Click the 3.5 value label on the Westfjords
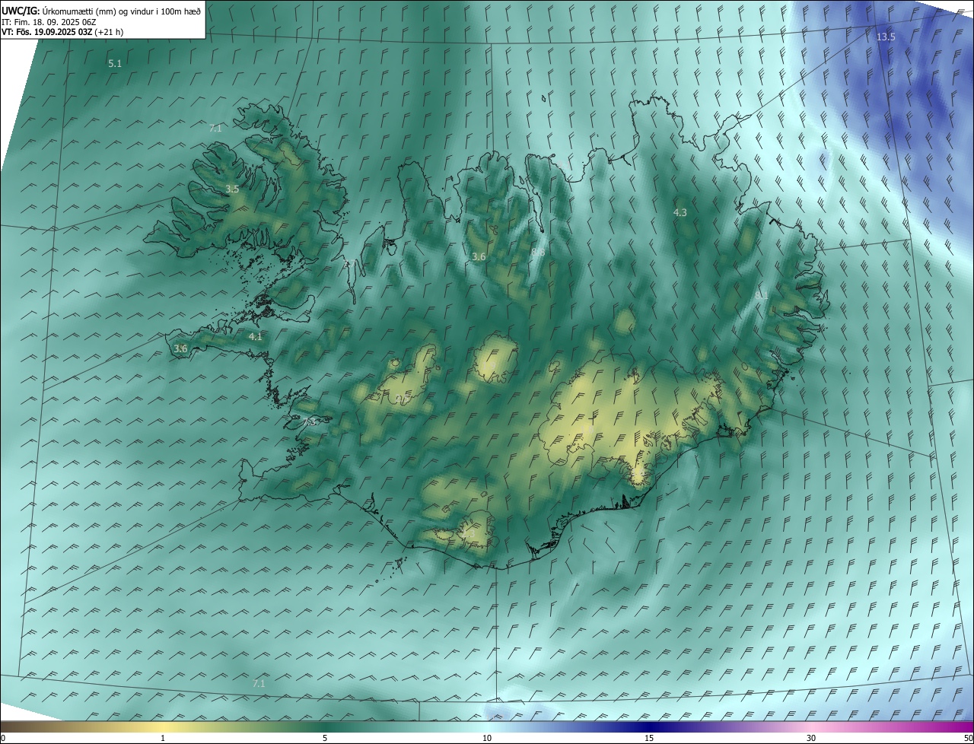The width and height of the screenshot is (974, 744). (x=232, y=189)
